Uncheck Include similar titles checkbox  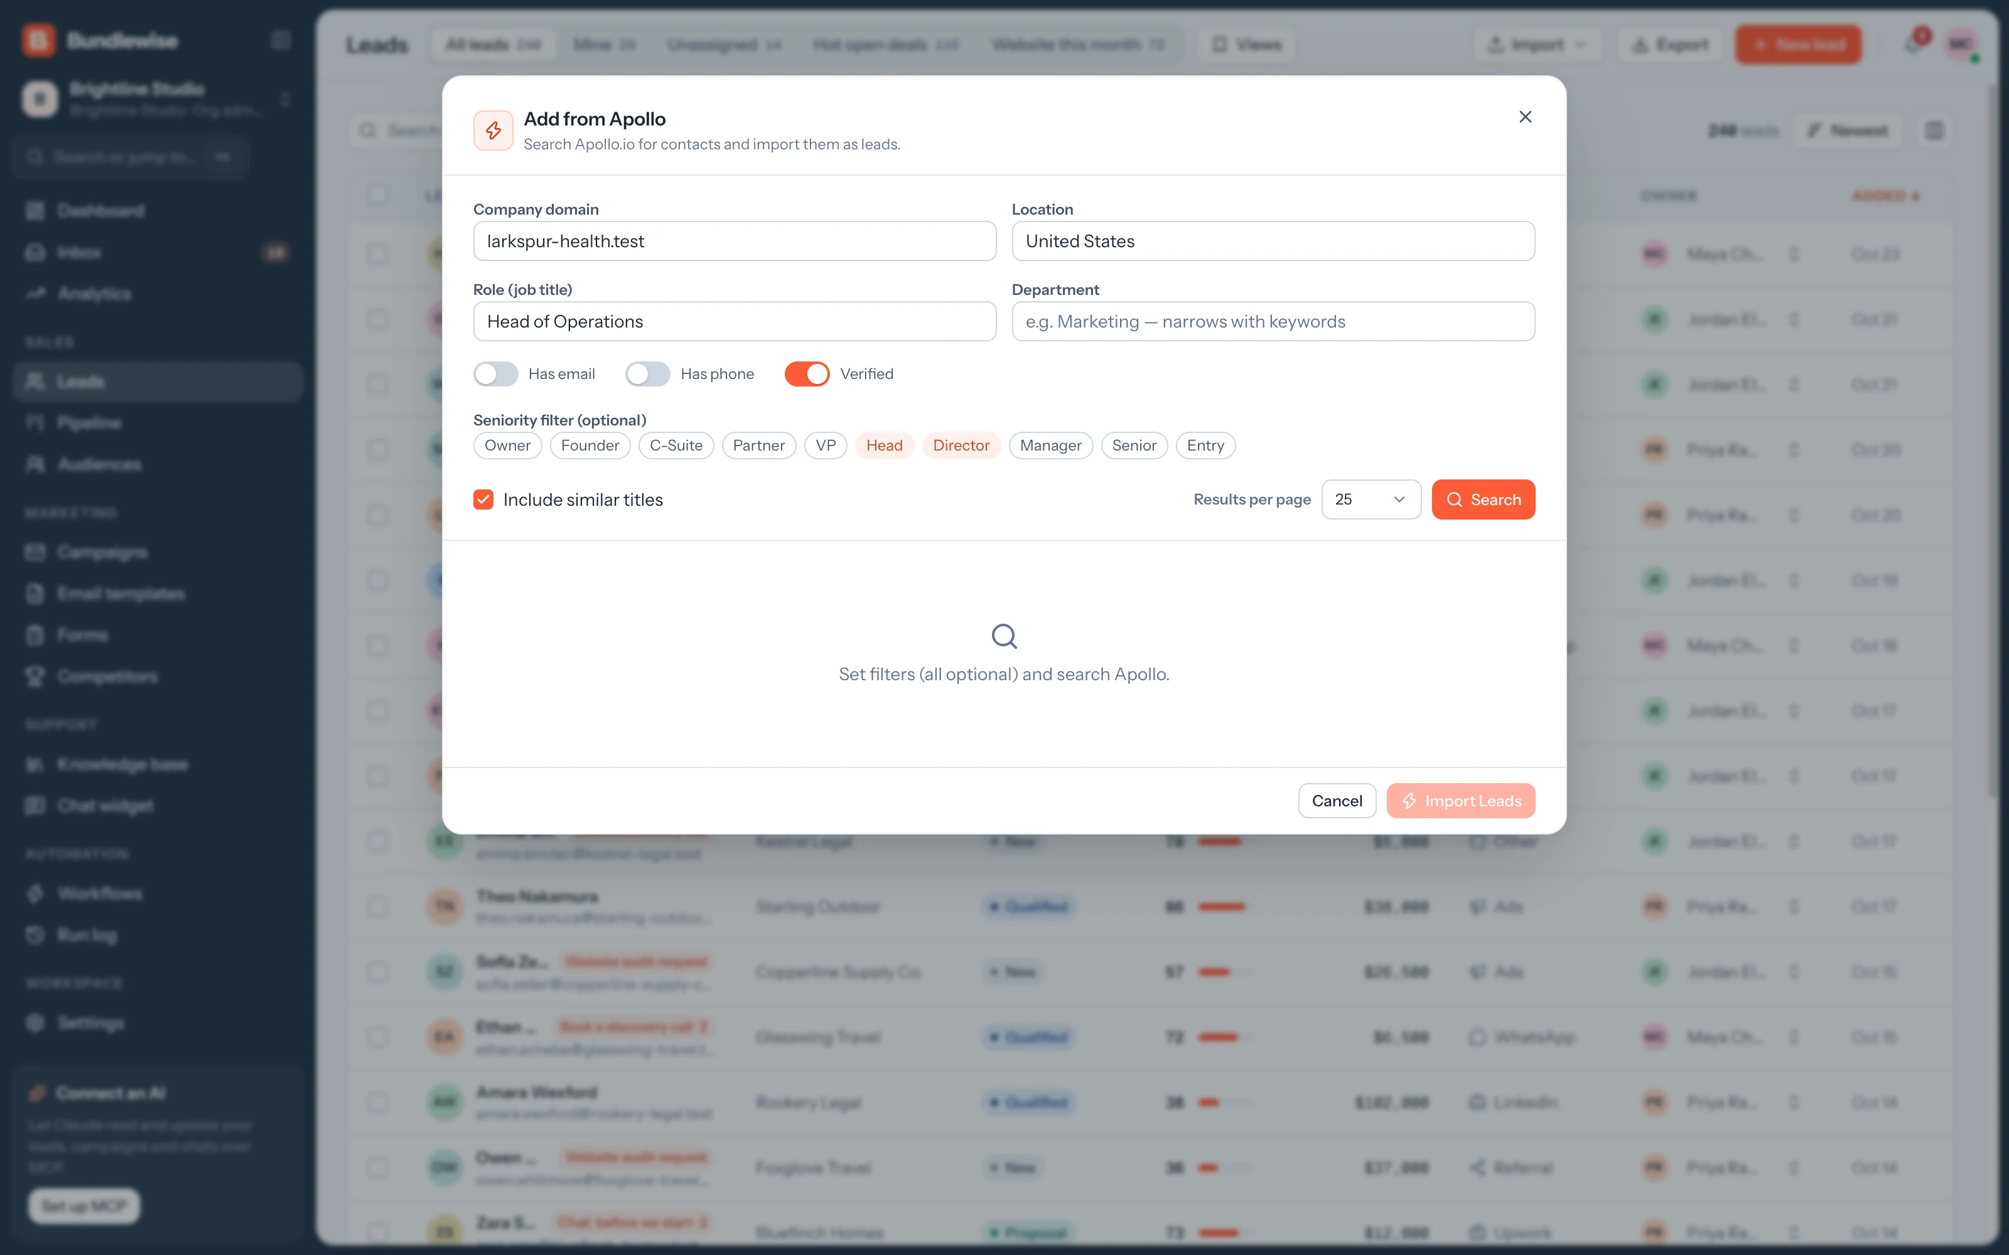tap(483, 499)
